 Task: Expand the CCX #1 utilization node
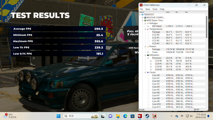151,64
